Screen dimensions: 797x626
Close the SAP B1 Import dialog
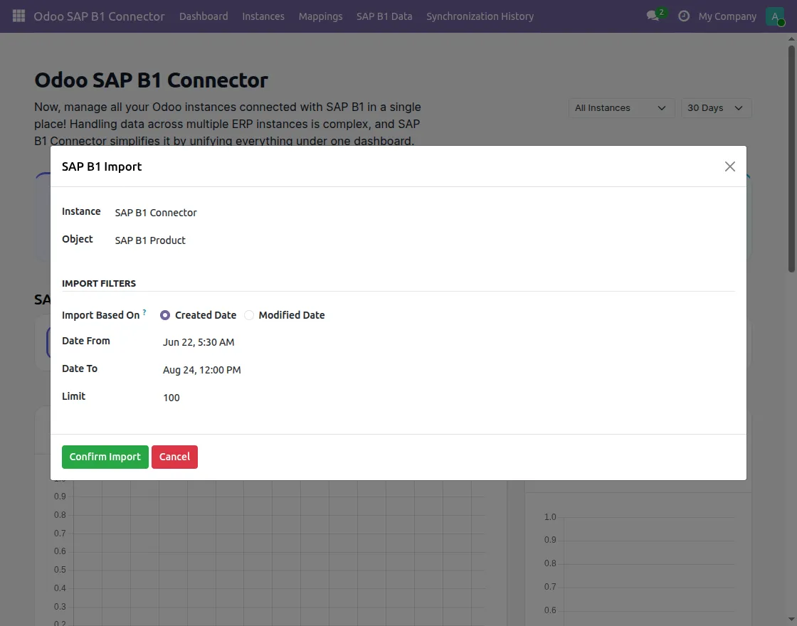pos(730,166)
